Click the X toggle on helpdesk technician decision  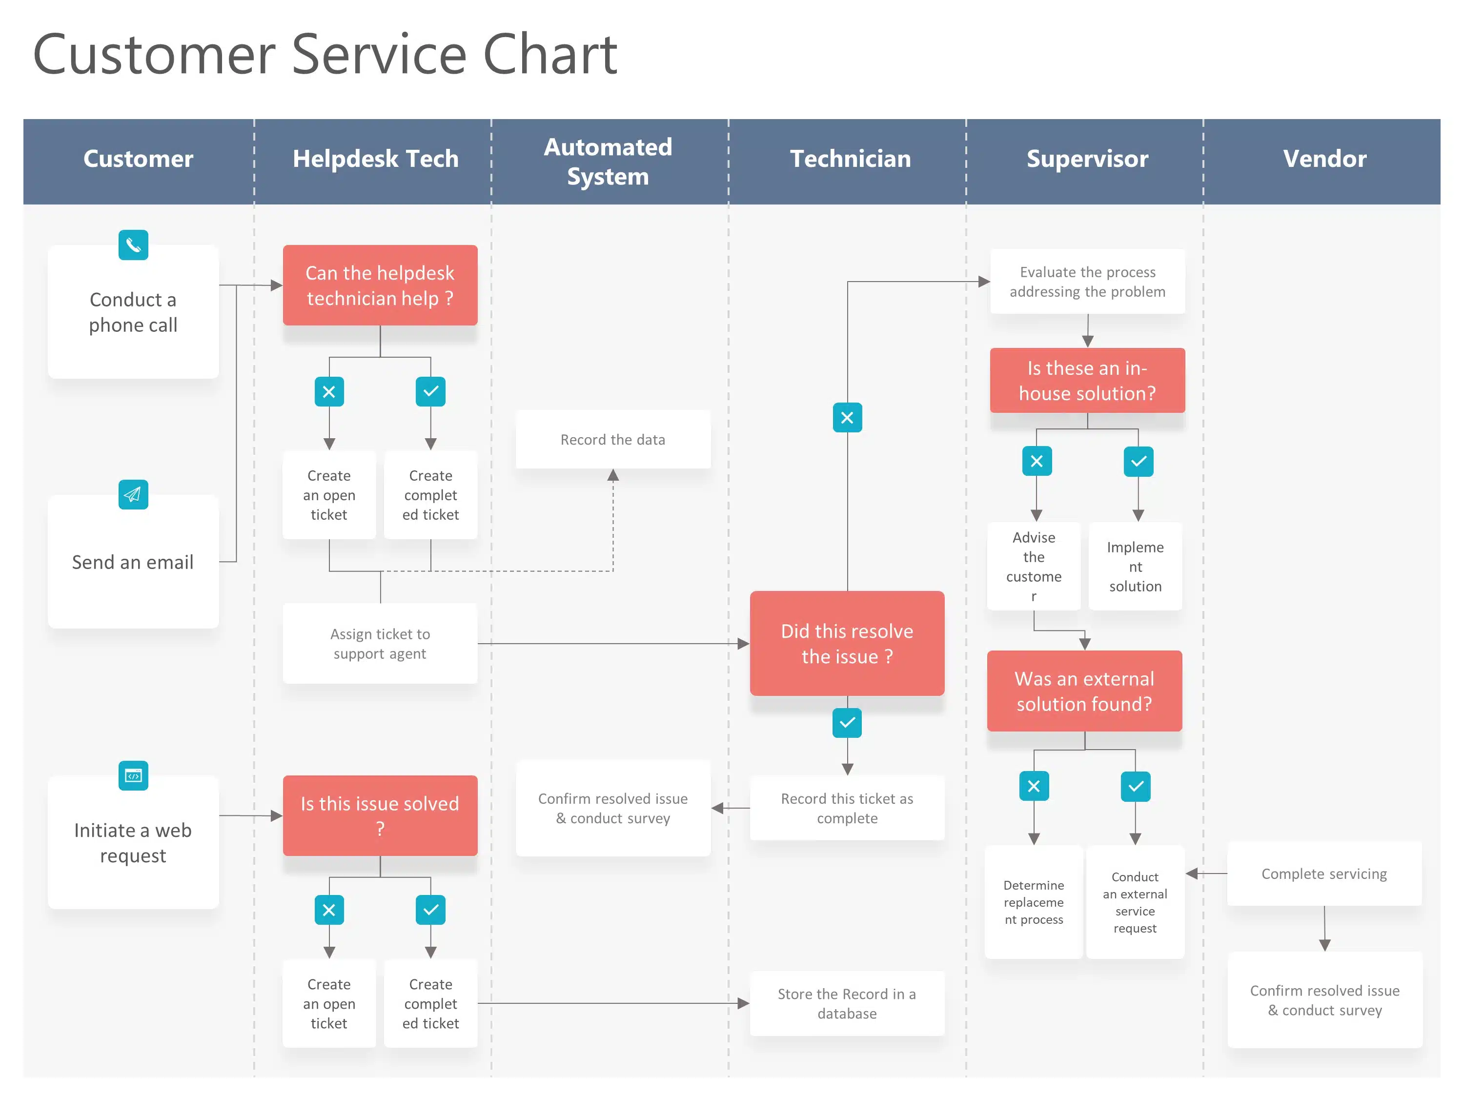[330, 392]
